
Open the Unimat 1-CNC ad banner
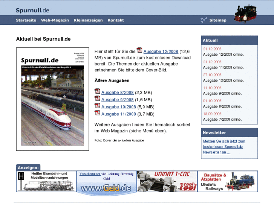coord(167,181)
